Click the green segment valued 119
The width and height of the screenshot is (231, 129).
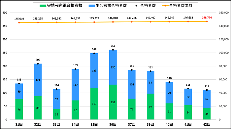94,104
